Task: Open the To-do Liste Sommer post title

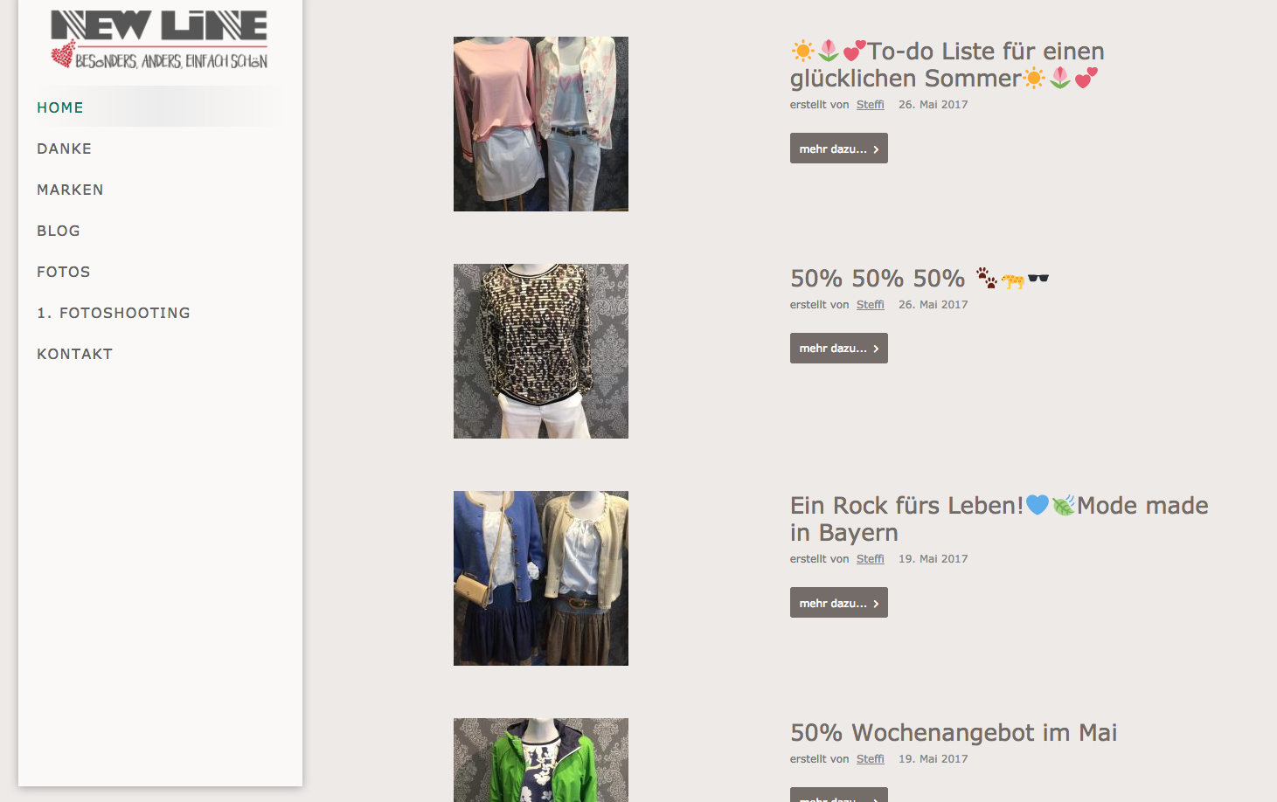Action: [x=947, y=65]
